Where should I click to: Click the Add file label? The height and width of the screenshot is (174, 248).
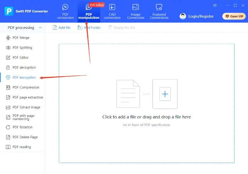[64, 28]
